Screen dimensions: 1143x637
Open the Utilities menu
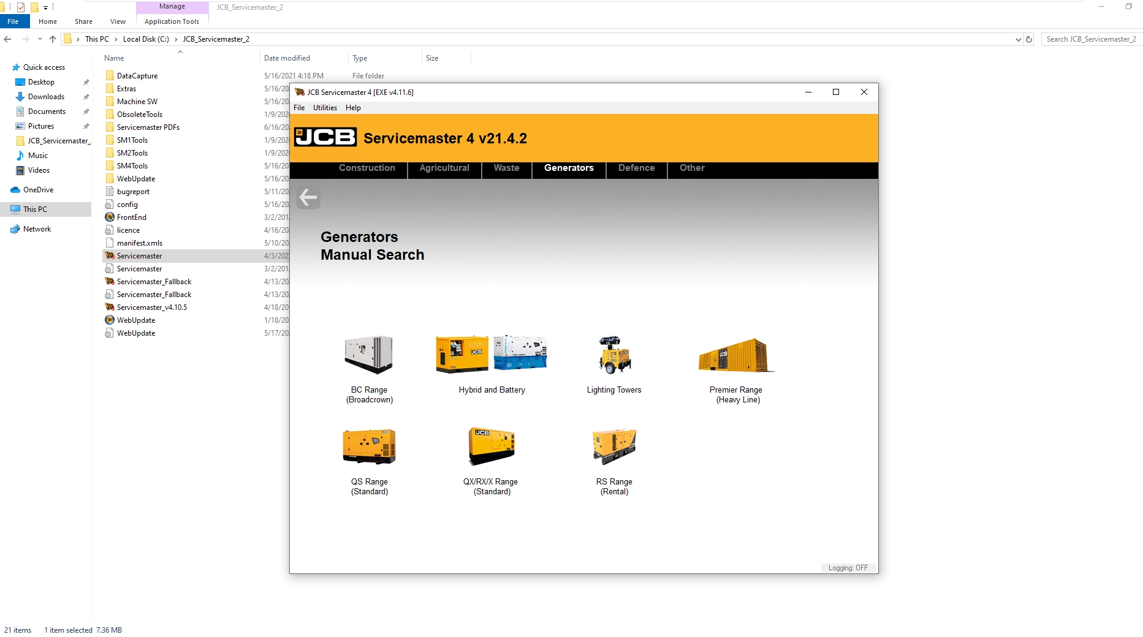click(325, 108)
